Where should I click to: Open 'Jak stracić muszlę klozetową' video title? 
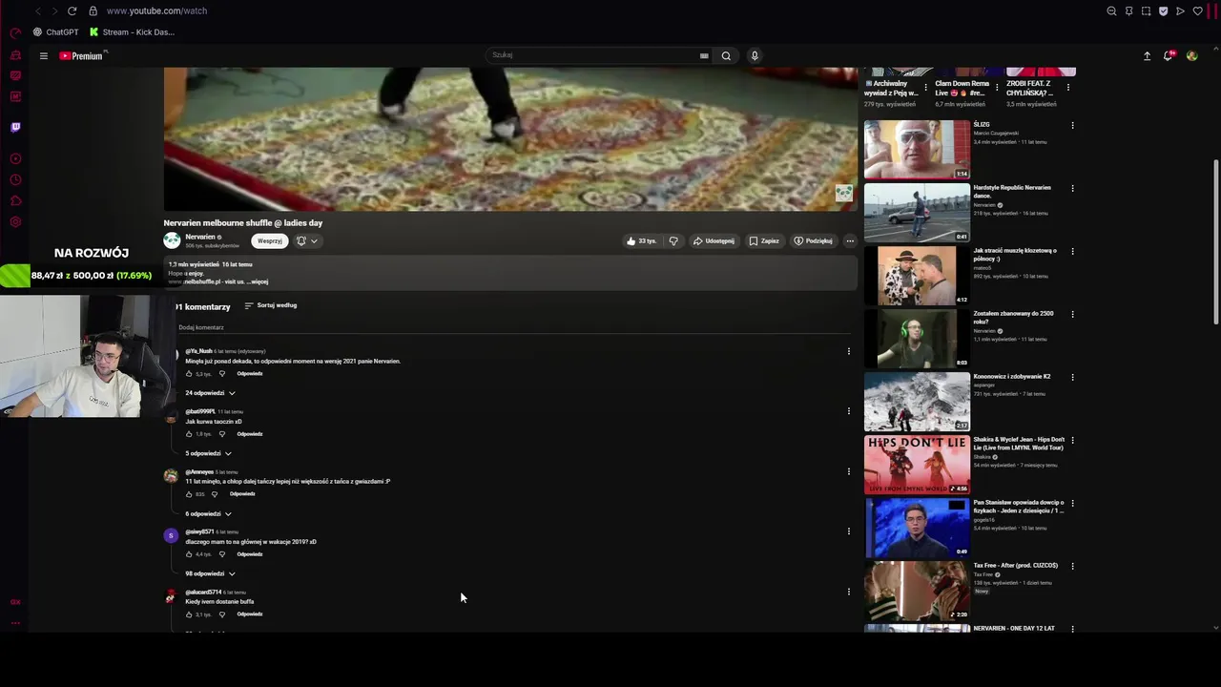(x=1015, y=254)
